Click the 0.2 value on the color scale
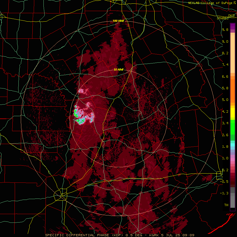 point(225,170)
